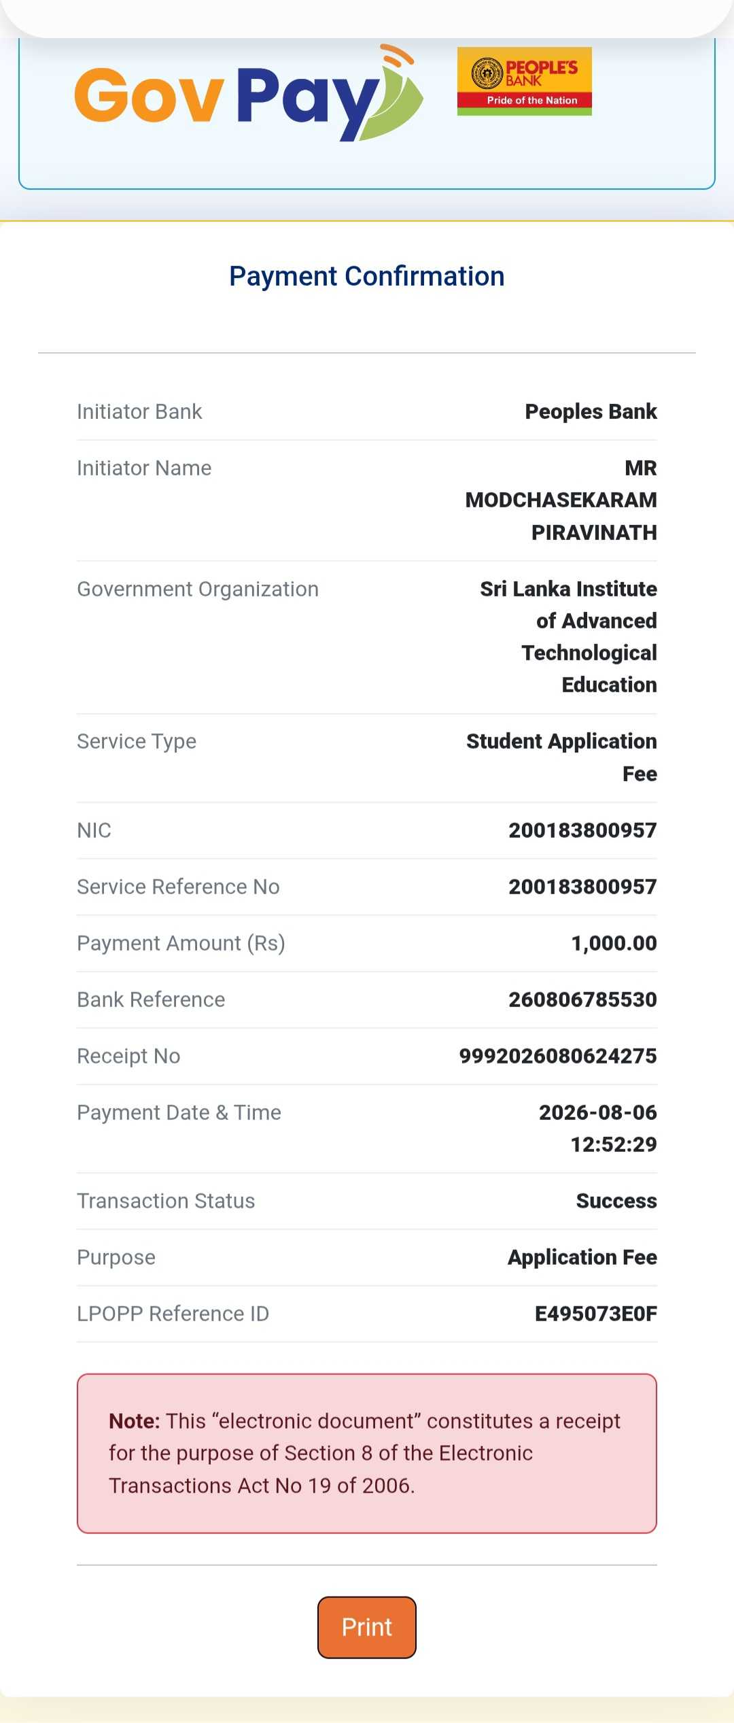This screenshot has height=1723, width=734.
Task: Select bank reference number 260806785530
Action: [x=582, y=1000]
